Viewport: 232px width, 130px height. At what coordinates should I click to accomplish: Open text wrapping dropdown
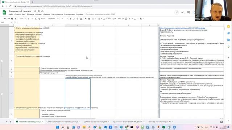point(109,19)
